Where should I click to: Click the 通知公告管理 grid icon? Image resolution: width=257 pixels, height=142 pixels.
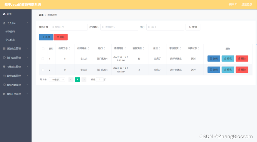4,48
